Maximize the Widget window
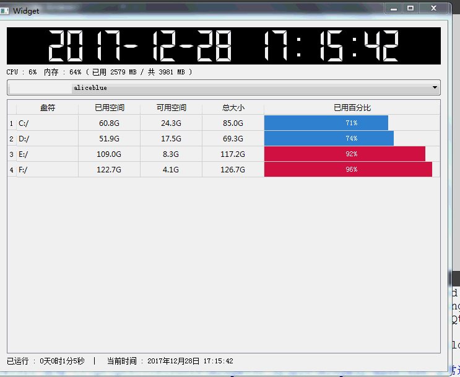This screenshot has width=460, height=377. pyautogui.click(x=410, y=9)
